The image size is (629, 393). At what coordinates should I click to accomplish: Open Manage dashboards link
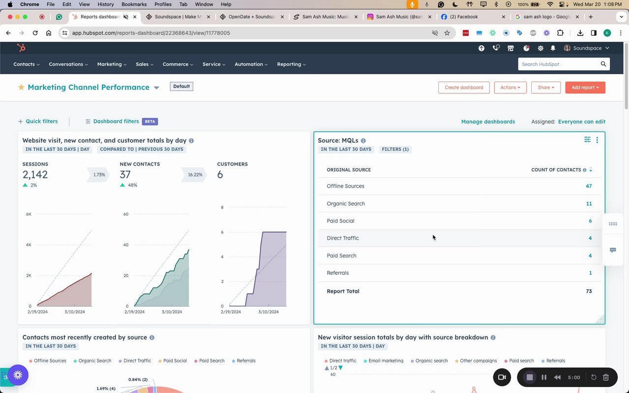click(x=488, y=121)
